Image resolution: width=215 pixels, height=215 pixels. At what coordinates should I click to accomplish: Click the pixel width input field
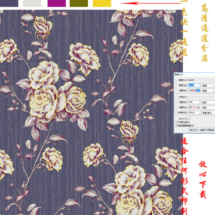point(194,85)
